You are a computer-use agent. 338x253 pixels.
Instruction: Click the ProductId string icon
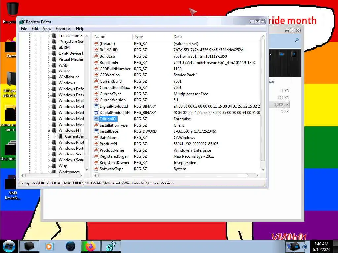[96, 144]
